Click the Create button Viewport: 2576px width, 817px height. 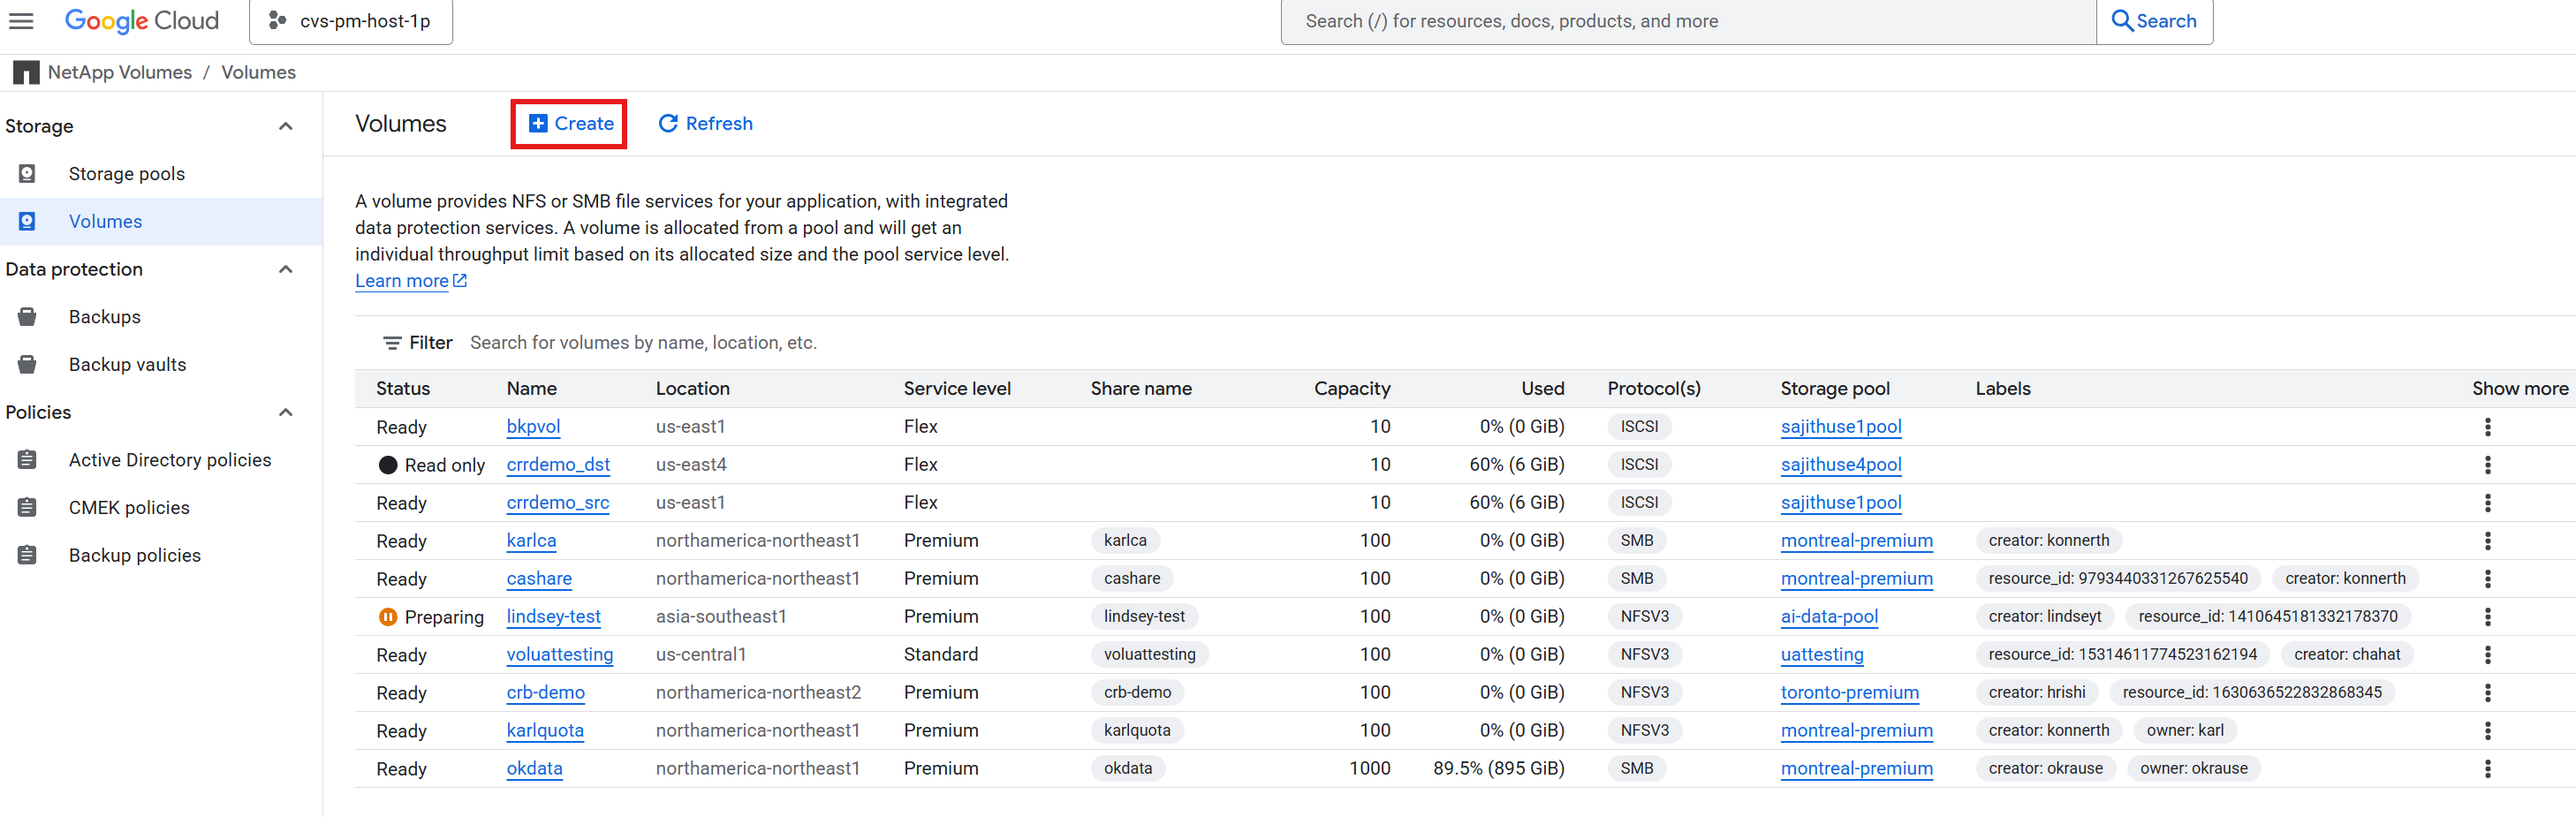click(568, 123)
